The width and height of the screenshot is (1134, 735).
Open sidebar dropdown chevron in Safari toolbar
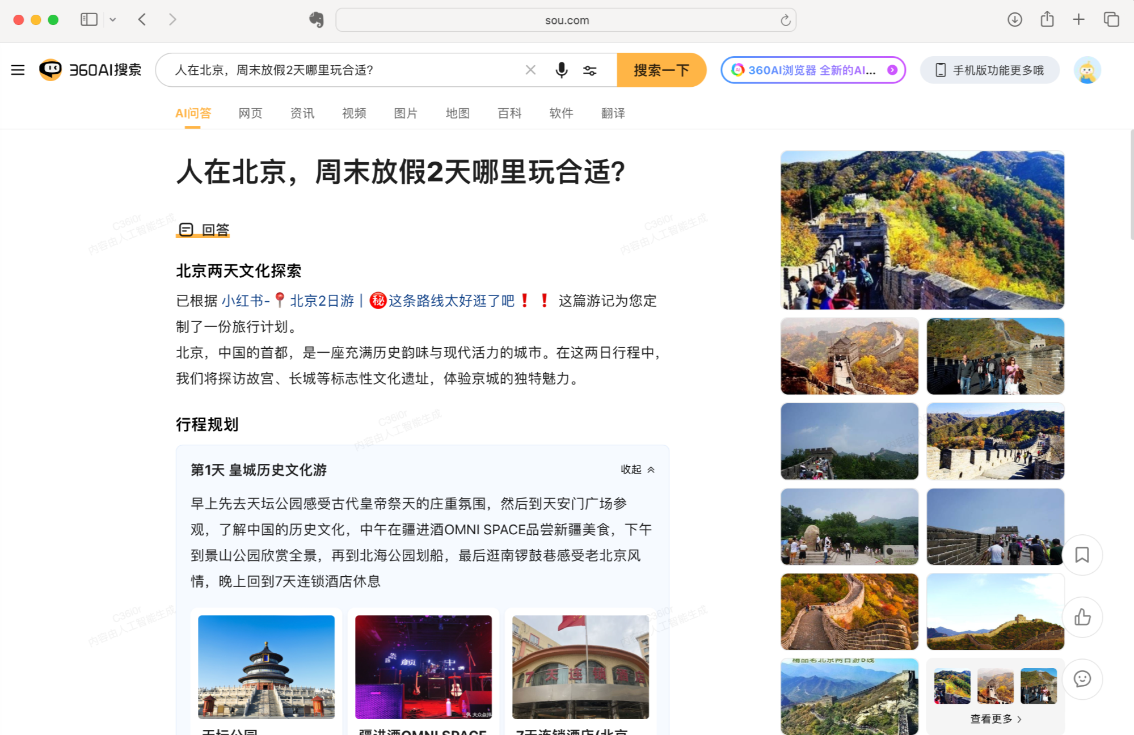pos(113,19)
